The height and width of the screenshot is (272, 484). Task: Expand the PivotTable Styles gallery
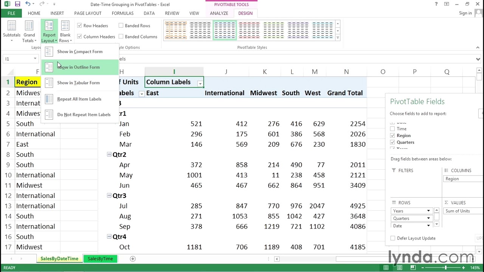pyautogui.click(x=338, y=37)
